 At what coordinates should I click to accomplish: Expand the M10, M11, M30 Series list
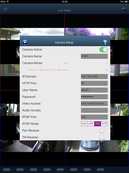pyautogui.click(x=65, y=70)
